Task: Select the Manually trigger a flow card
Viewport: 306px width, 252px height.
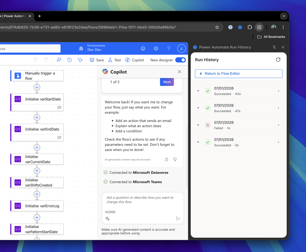Action: (37, 76)
